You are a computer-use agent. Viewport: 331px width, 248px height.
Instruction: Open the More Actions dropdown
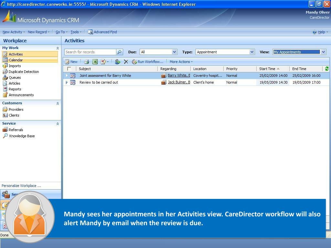tap(181, 62)
